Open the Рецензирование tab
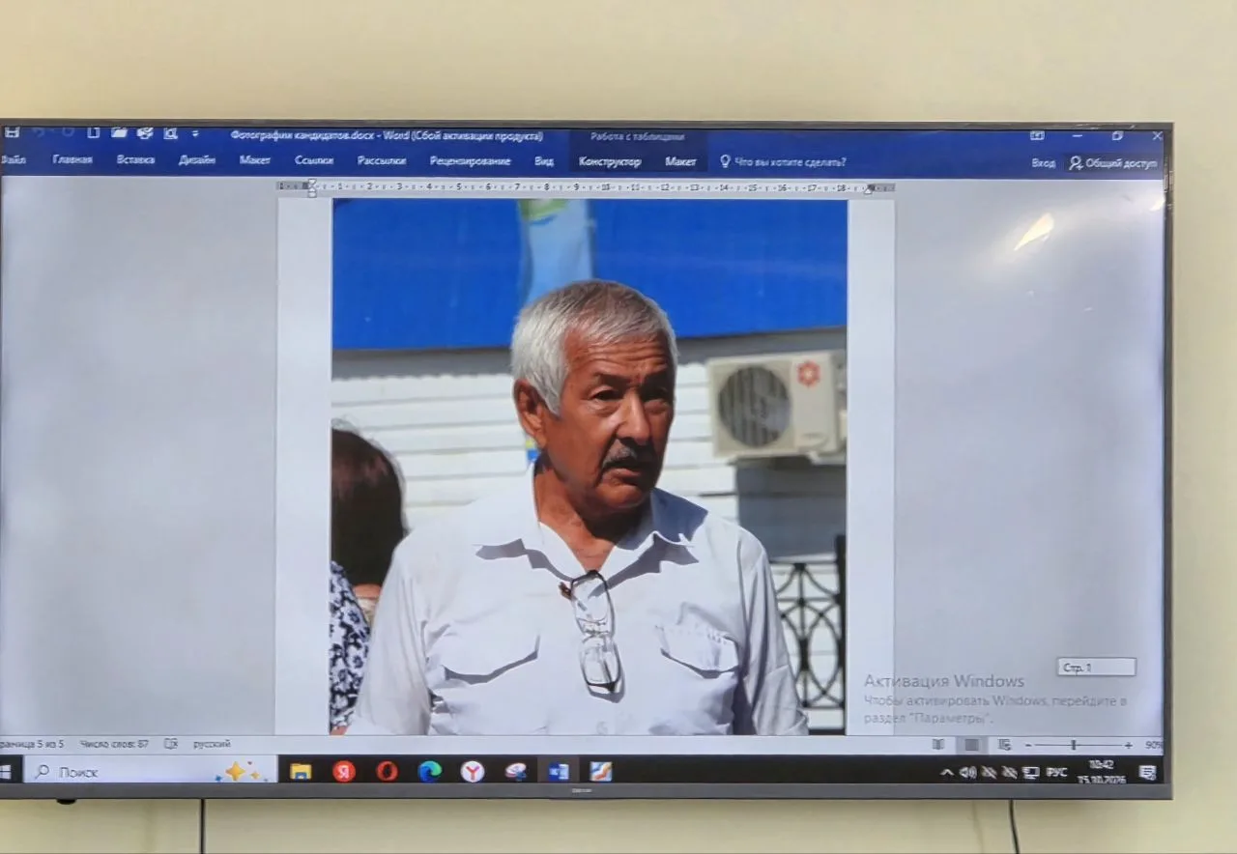This screenshot has height=854, width=1237. [x=471, y=161]
